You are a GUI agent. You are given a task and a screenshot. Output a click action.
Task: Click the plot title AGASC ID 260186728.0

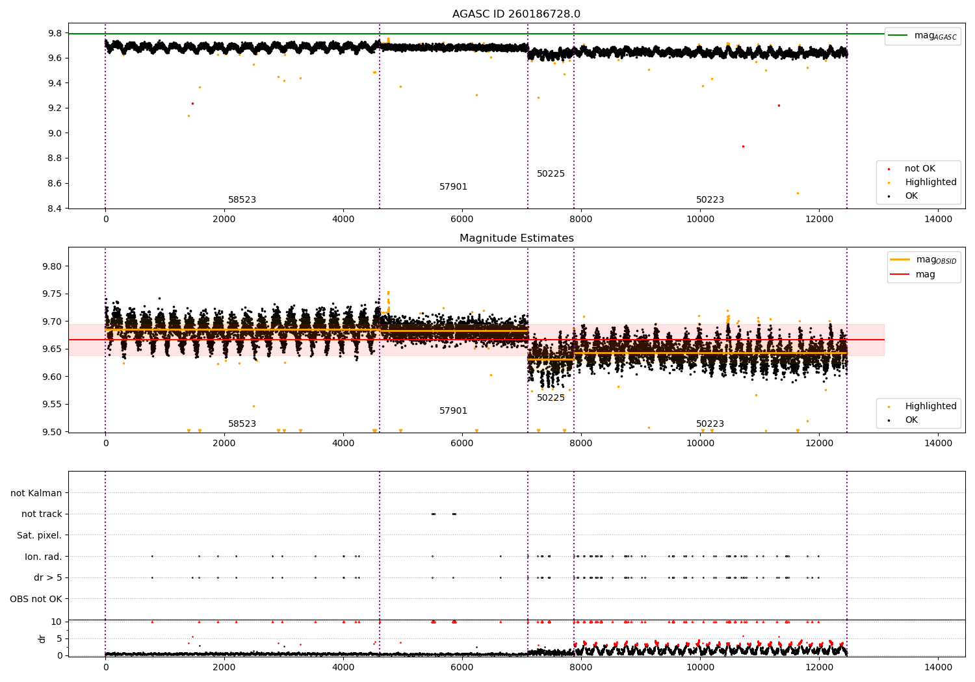(516, 14)
